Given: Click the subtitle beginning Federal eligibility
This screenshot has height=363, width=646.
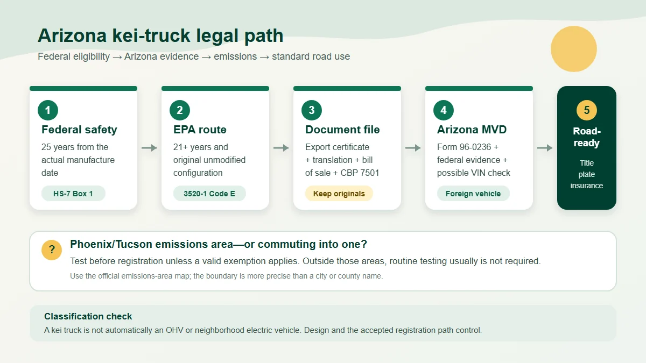Looking at the screenshot, I should (x=194, y=56).
